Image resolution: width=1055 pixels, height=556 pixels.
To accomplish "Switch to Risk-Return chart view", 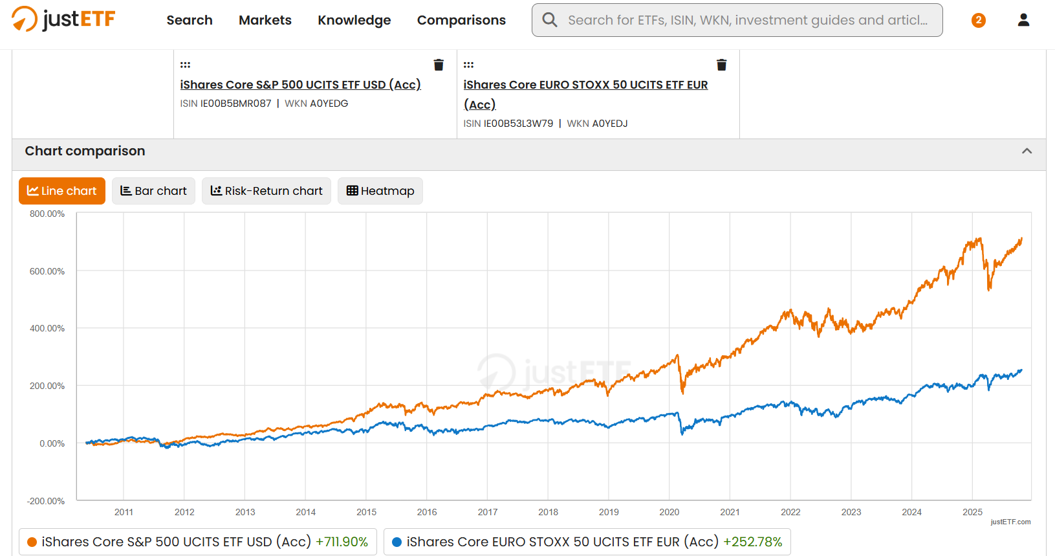I will [266, 191].
